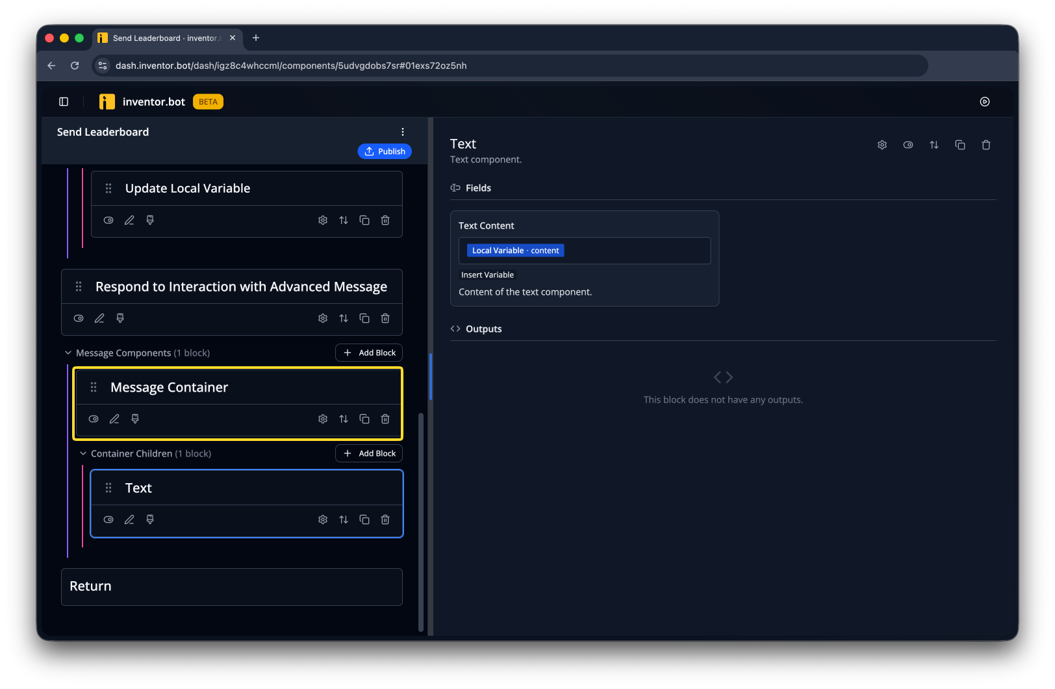Image resolution: width=1055 pixels, height=689 pixels.
Task: Click move arrows in Text detail header
Action: click(x=934, y=145)
